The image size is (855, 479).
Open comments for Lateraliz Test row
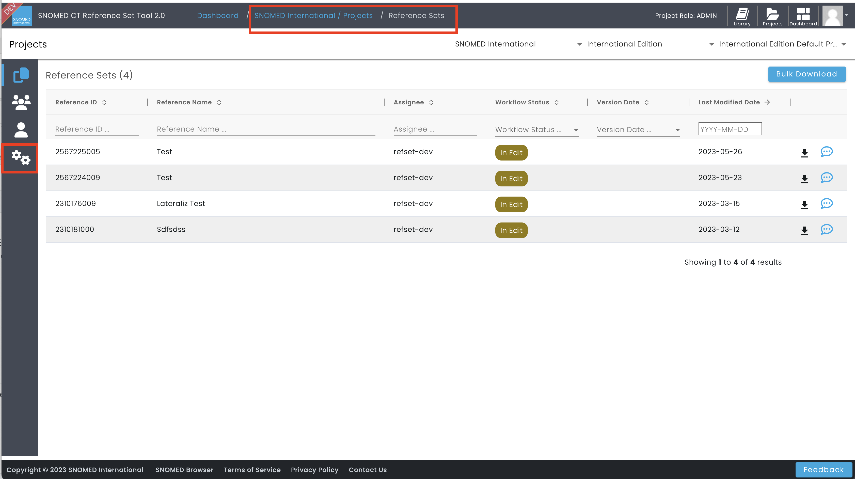click(x=827, y=203)
